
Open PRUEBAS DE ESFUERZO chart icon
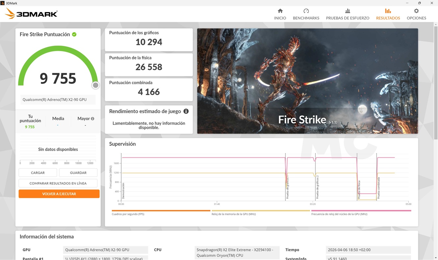[347, 10]
